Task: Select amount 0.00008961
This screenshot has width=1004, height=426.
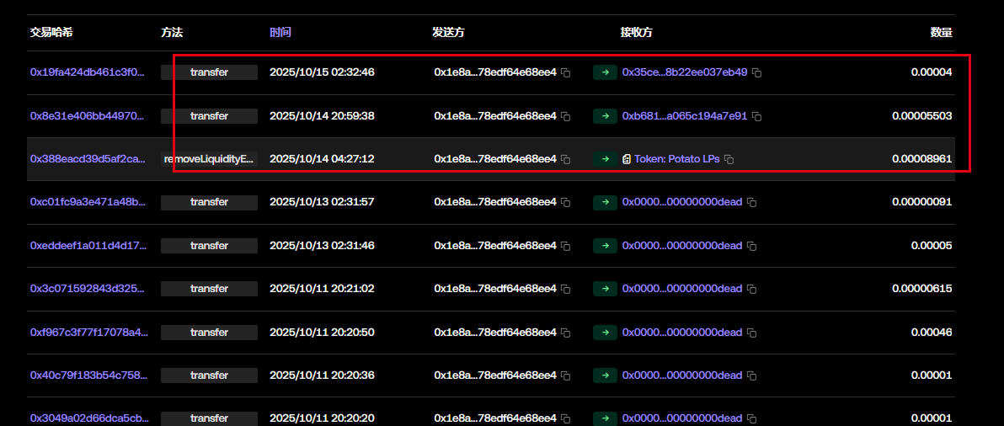Action: click(x=922, y=158)
